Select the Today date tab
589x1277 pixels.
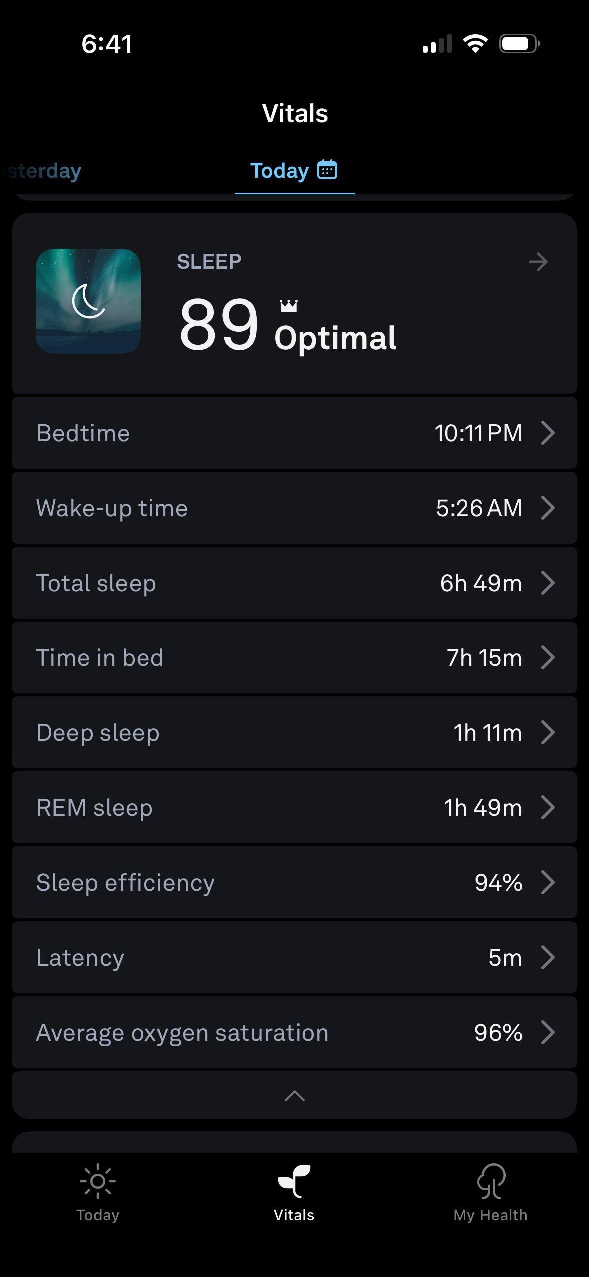pyautogui.click(x=279, y=171)
